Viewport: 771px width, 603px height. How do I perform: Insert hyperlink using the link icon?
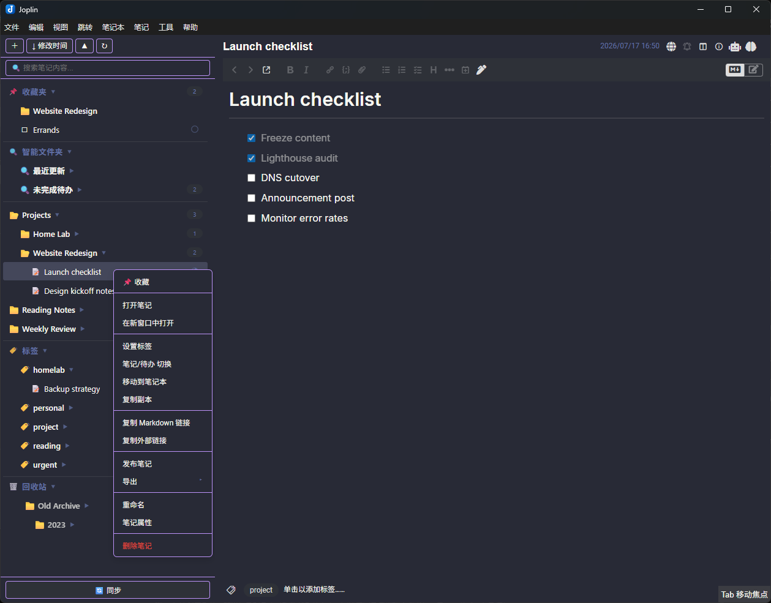(x=330, y=70)
